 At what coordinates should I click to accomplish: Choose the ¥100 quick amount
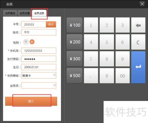tap(75, 25)
